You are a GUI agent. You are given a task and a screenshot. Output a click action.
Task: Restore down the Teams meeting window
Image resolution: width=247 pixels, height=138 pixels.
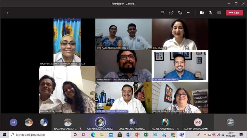(236, 4)
